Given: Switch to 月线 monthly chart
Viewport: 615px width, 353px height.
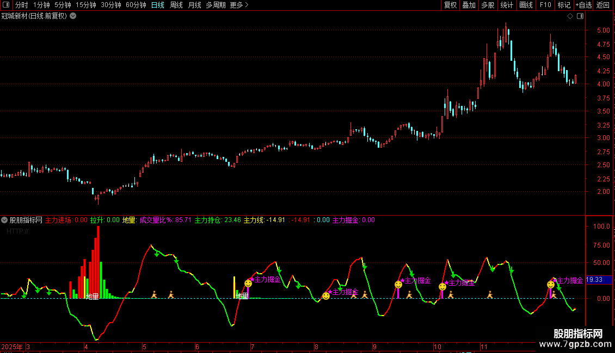Looking at the screenshot, I should pos(194,5).
